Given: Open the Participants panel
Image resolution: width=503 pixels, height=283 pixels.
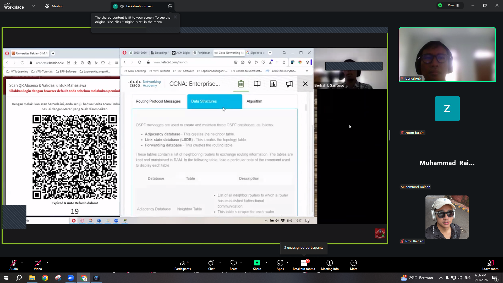Looking at the screenshot, I should (183, 265).
